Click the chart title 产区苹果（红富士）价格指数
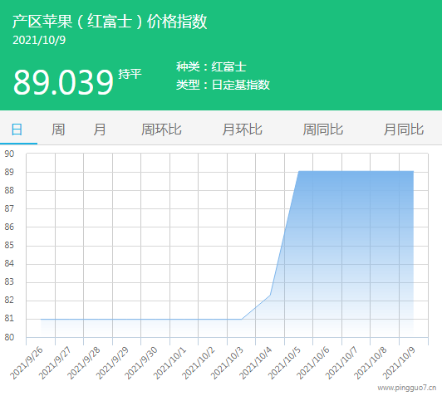The height and width of the screenshot is (396, 442). 110,22
